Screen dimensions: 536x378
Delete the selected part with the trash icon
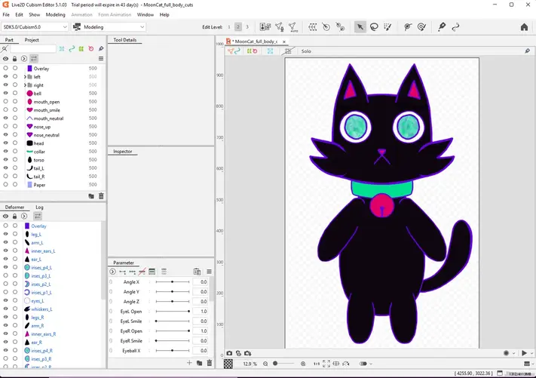(101, 196)
